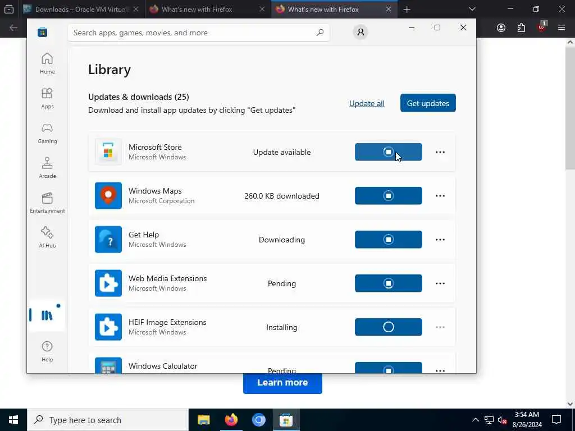This screenshot has height=431, width=575.
Task: Go to Gaming section
Action: click(47, 133)
